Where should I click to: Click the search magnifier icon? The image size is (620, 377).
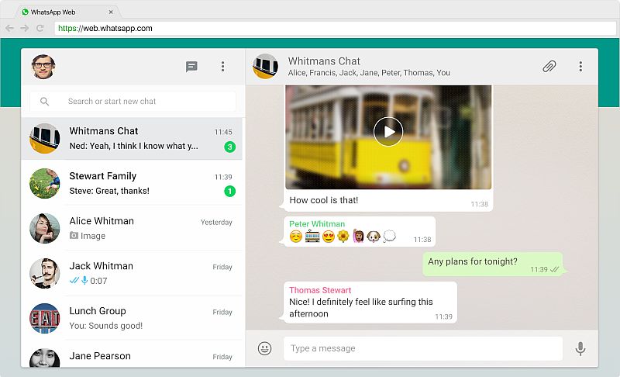click(45, 102)
